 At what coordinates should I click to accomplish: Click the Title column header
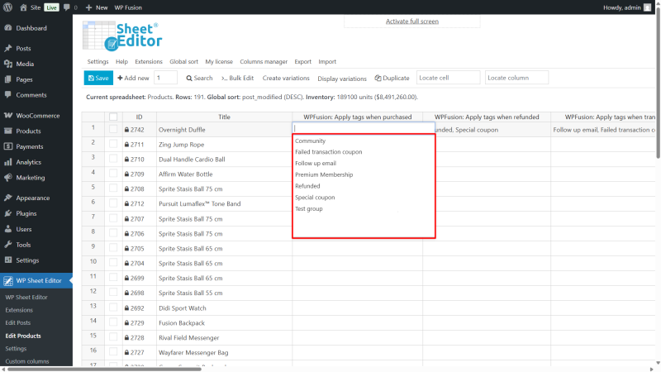click(x=224, y=117)
